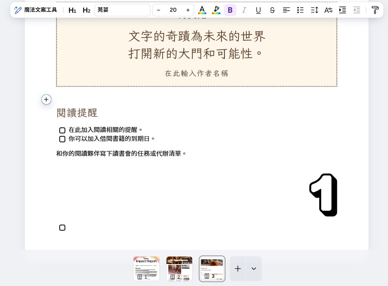Image resolution: width=388 pixels, height=286 pixels.
Task: Check the 你可以加入借閱書籍的到期日 checkbox
Action: [62, 139]
